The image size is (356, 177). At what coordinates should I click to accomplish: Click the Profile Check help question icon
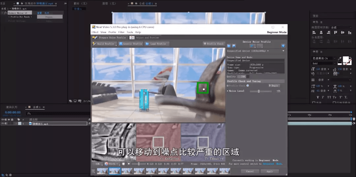248,86
